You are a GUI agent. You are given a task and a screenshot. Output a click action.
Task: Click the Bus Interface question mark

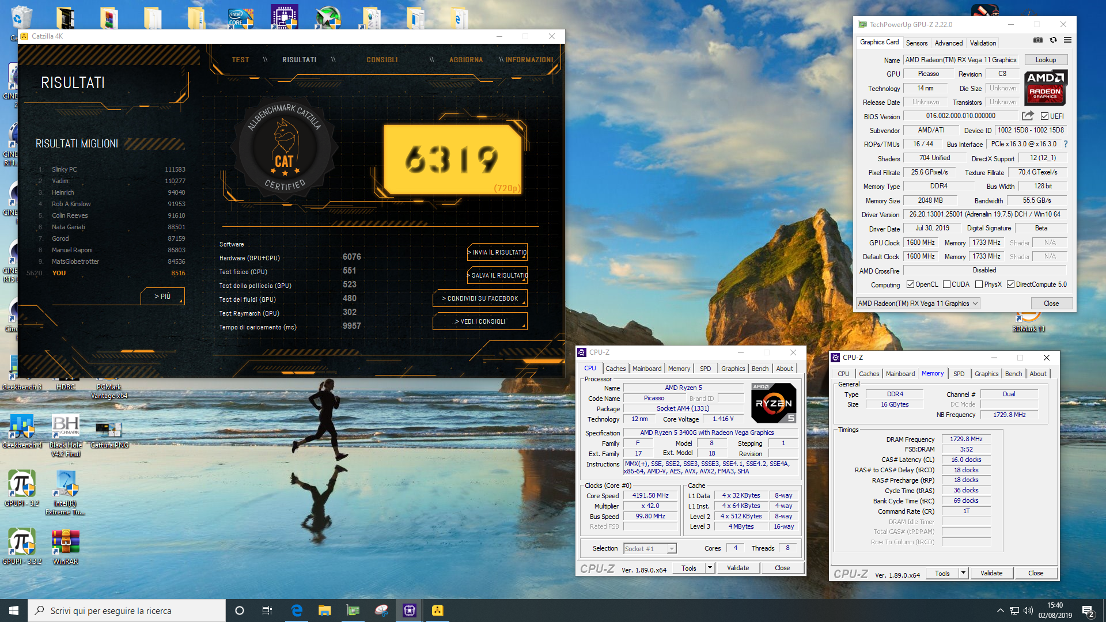[1065, 144]
